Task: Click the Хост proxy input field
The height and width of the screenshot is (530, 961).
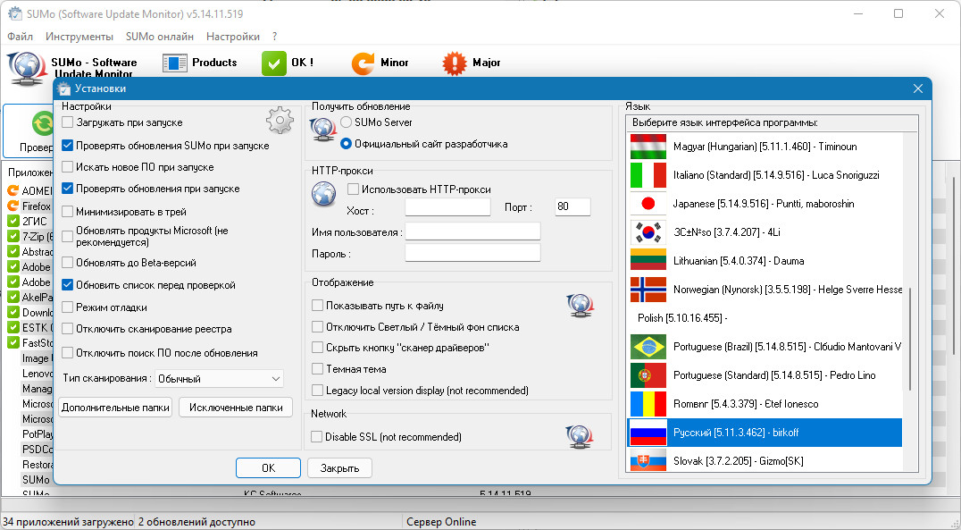Action: pyautogui.click(x=447, y=207)
